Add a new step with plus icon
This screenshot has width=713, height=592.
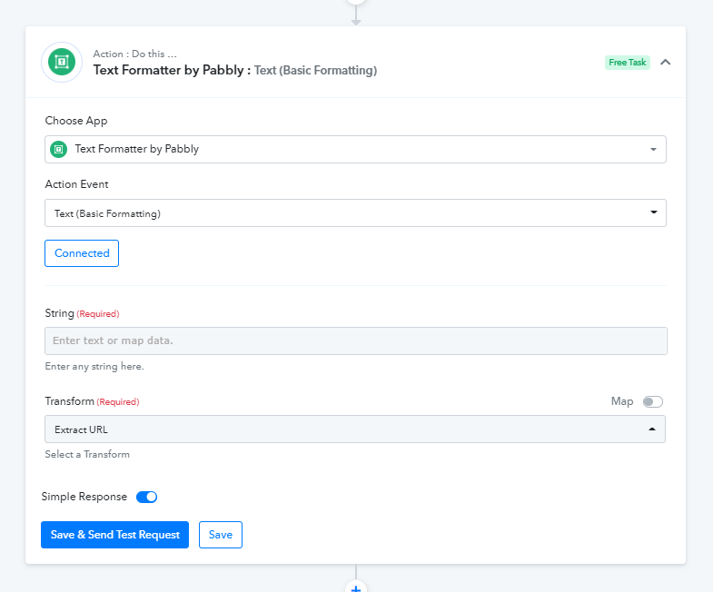[356, 587]
